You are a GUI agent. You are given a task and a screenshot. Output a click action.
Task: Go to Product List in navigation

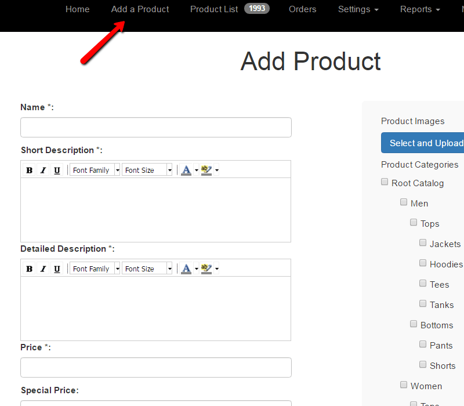point(214,9)
